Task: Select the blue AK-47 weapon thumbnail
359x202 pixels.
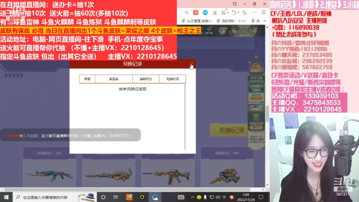Action: pos(49,175)
